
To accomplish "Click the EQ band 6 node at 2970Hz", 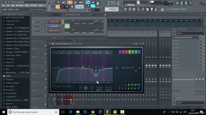I will click(x=96, y=71).
